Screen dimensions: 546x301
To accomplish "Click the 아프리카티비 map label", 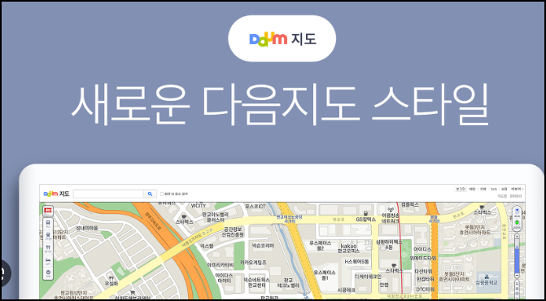I will point(221,265).
